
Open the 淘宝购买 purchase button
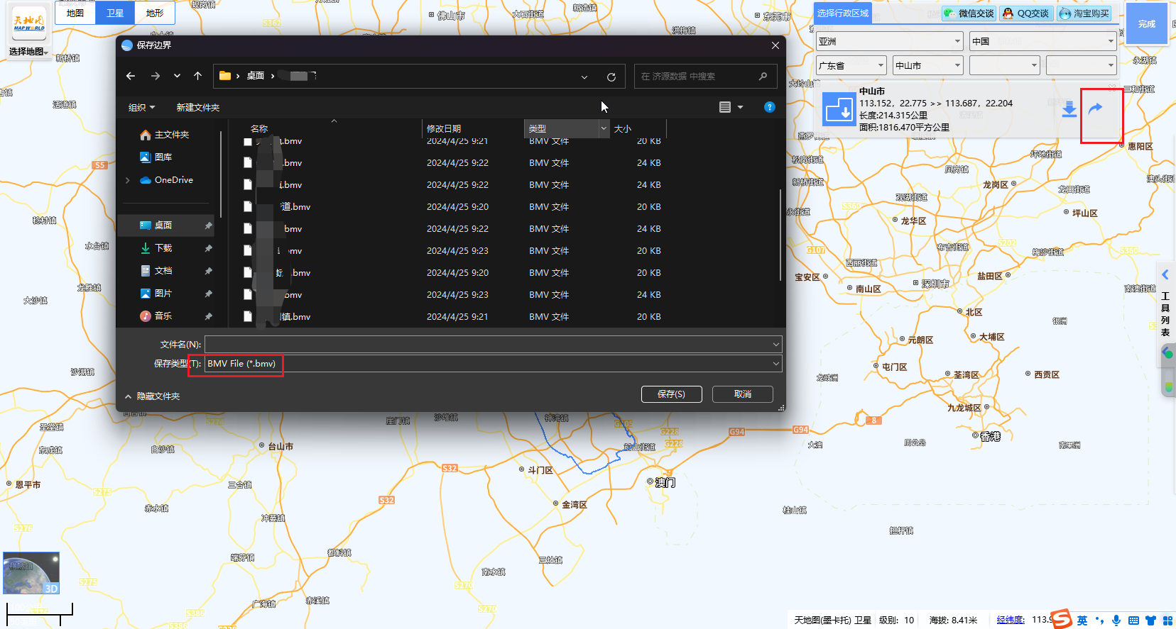pos(1084,13)
